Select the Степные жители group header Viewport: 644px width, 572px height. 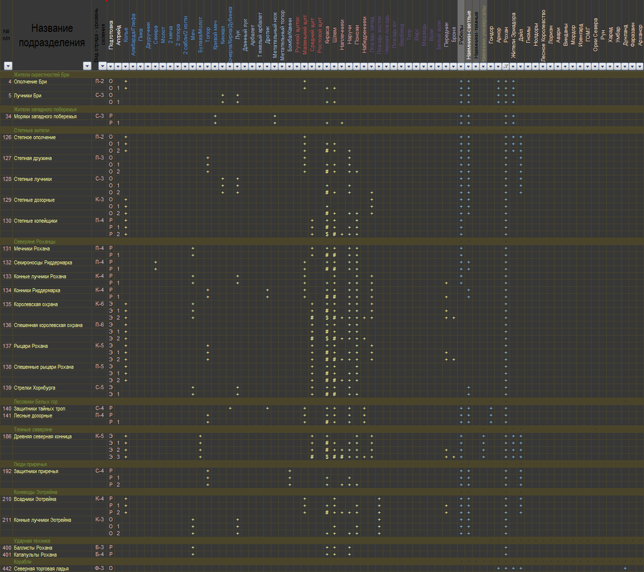click(x=52, y=130)
